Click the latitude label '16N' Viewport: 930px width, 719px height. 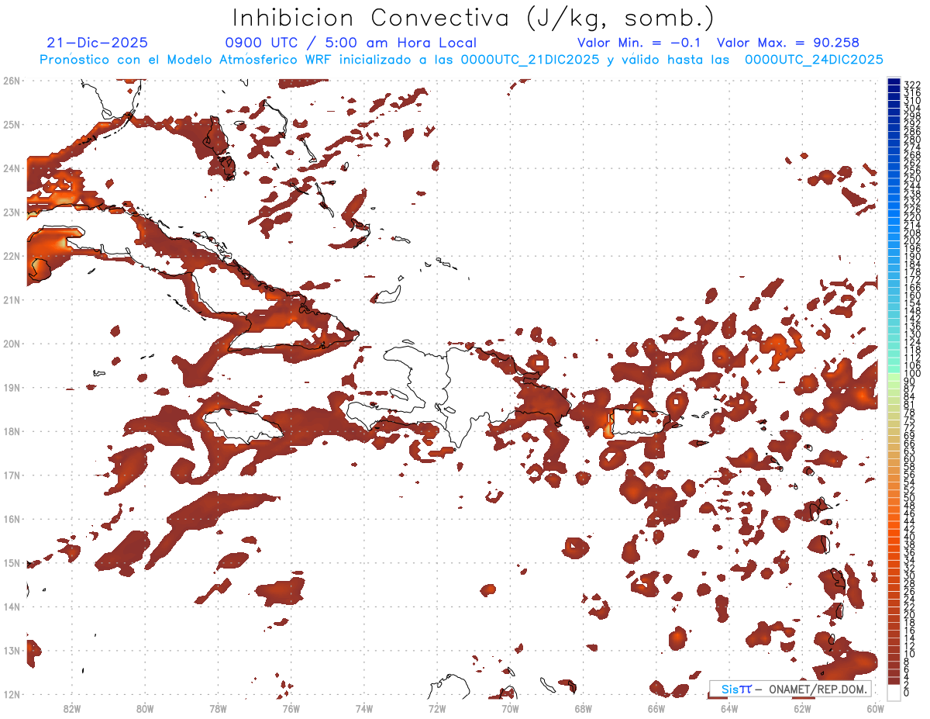[x=12, y=519]
